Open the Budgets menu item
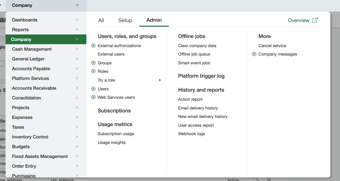Viewport: 340px width, 181px height. coord(46,147)
